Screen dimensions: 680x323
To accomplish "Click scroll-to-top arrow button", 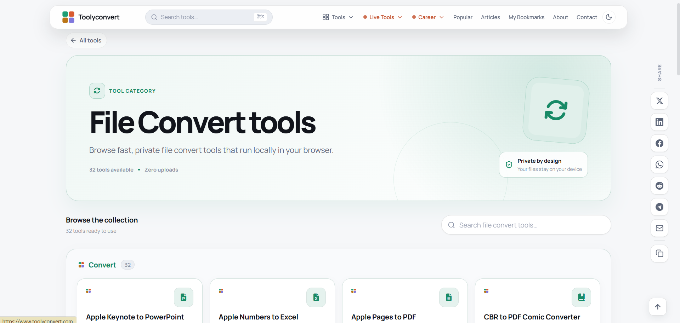I will (658, 307).
